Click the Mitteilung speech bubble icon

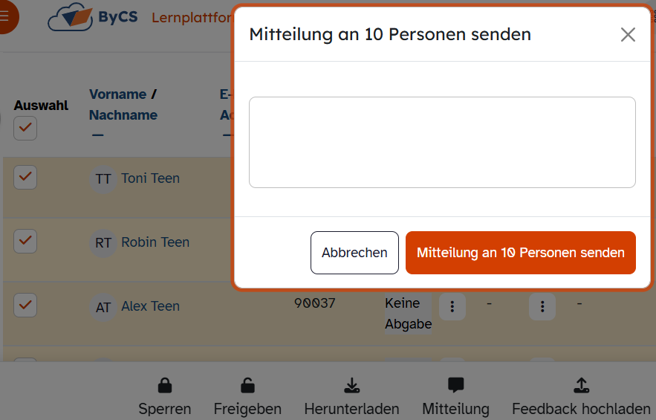(455, 385)
